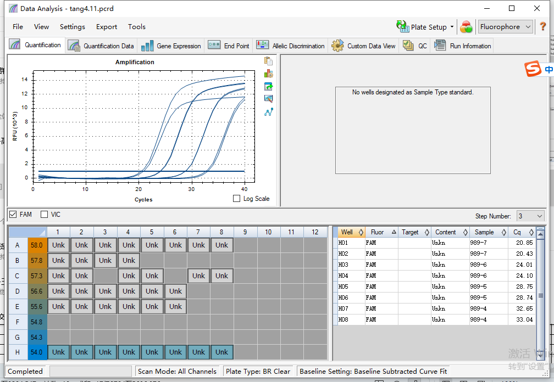Click results table scrollbar up arrow
554x382 pixels.
(x=540, y=233)
